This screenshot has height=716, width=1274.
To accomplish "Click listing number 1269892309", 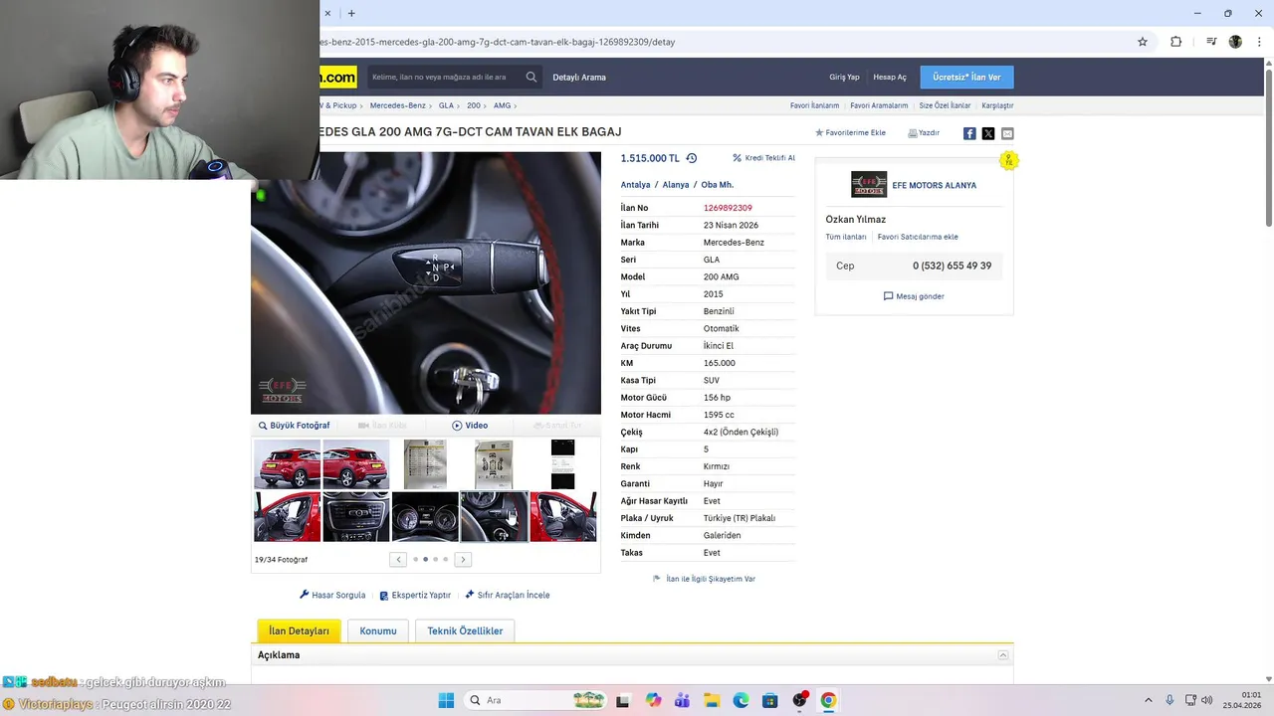I will (x=728, y=208).
